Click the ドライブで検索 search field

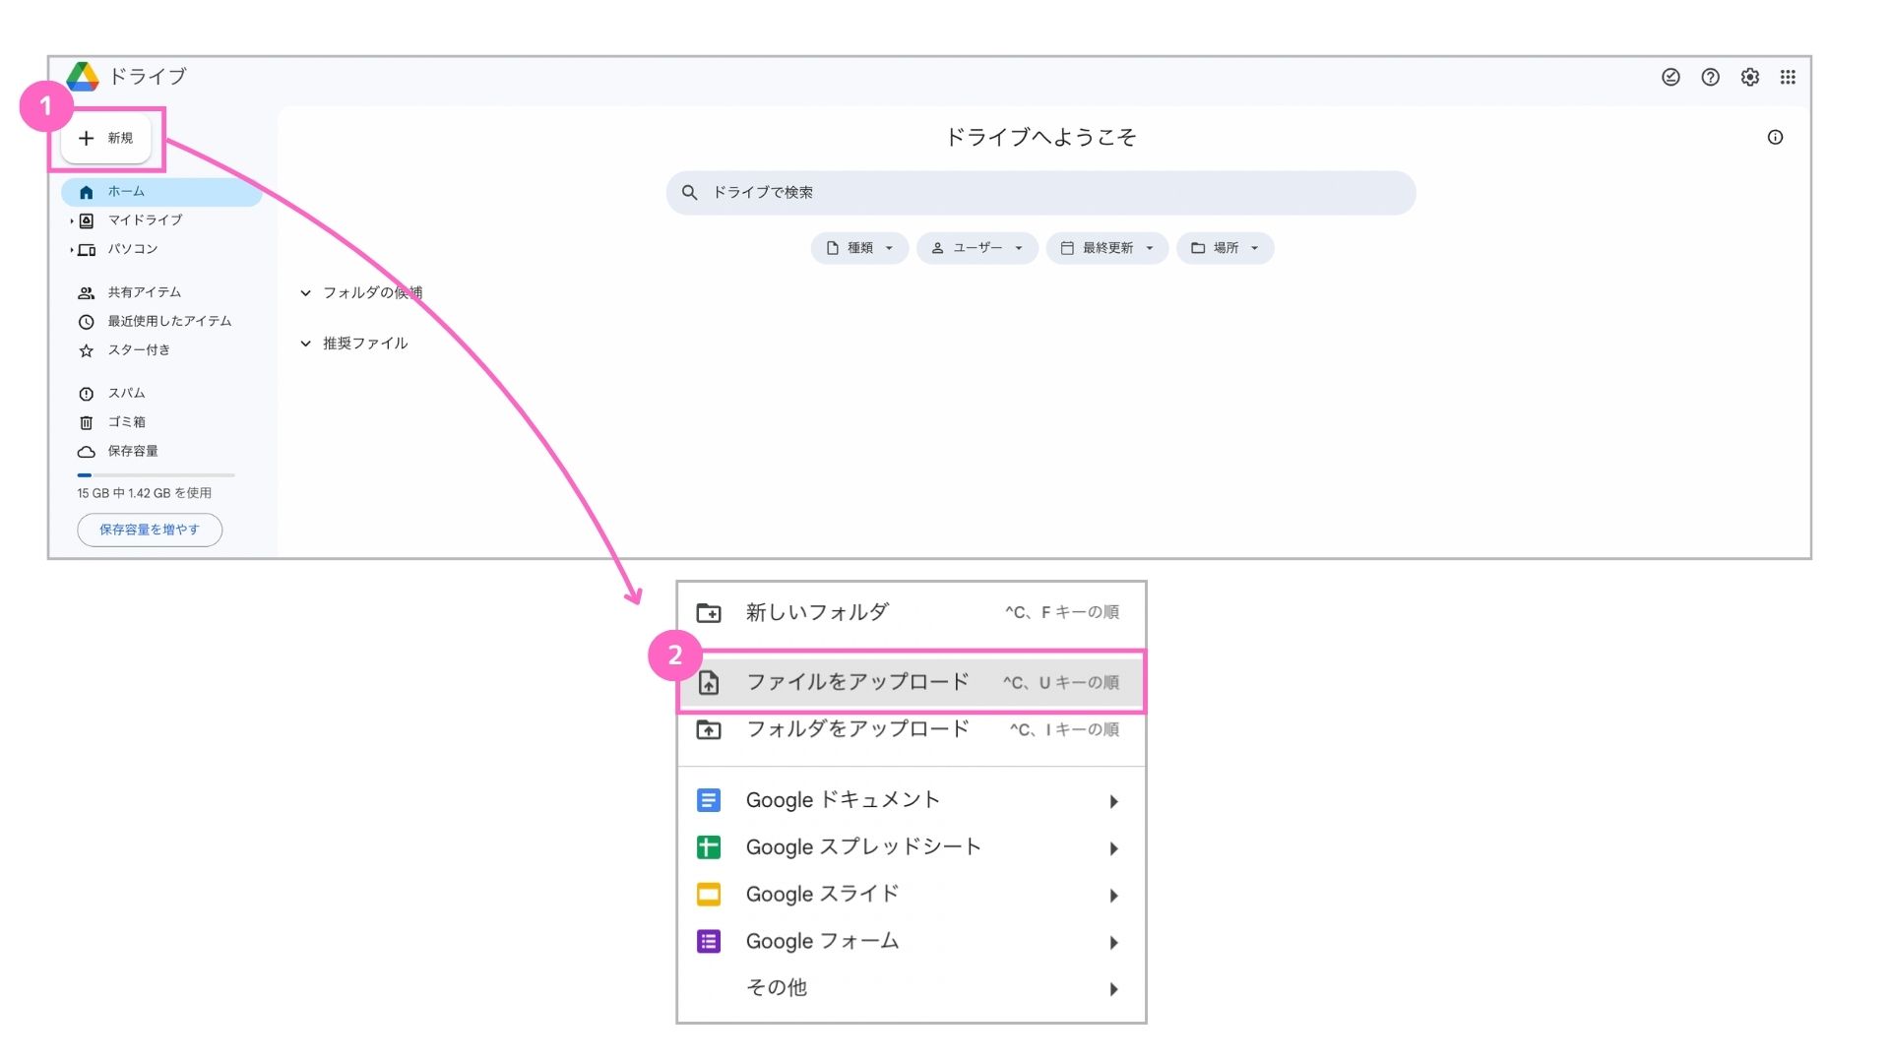coord(1040,193)
